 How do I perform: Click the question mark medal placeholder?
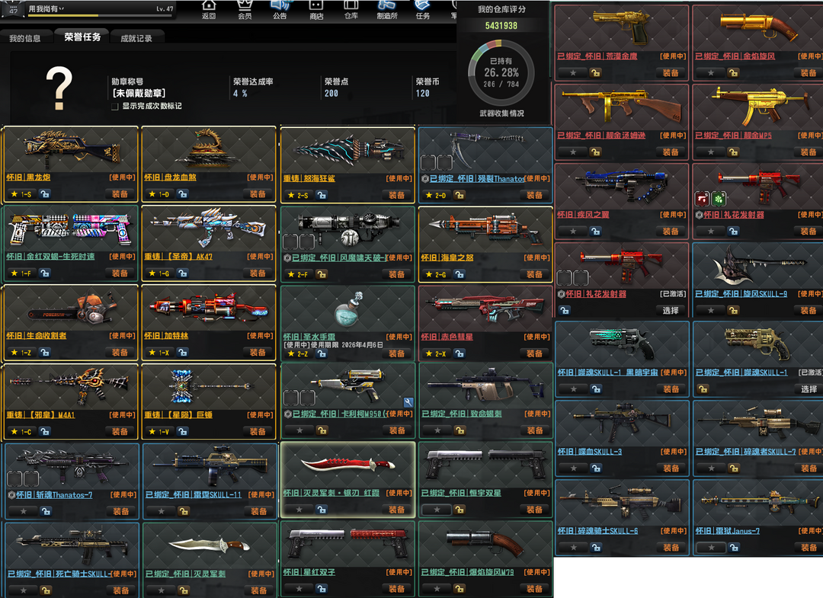coord(59,84)
